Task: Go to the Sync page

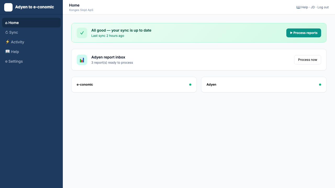Action: click(31, 32)
